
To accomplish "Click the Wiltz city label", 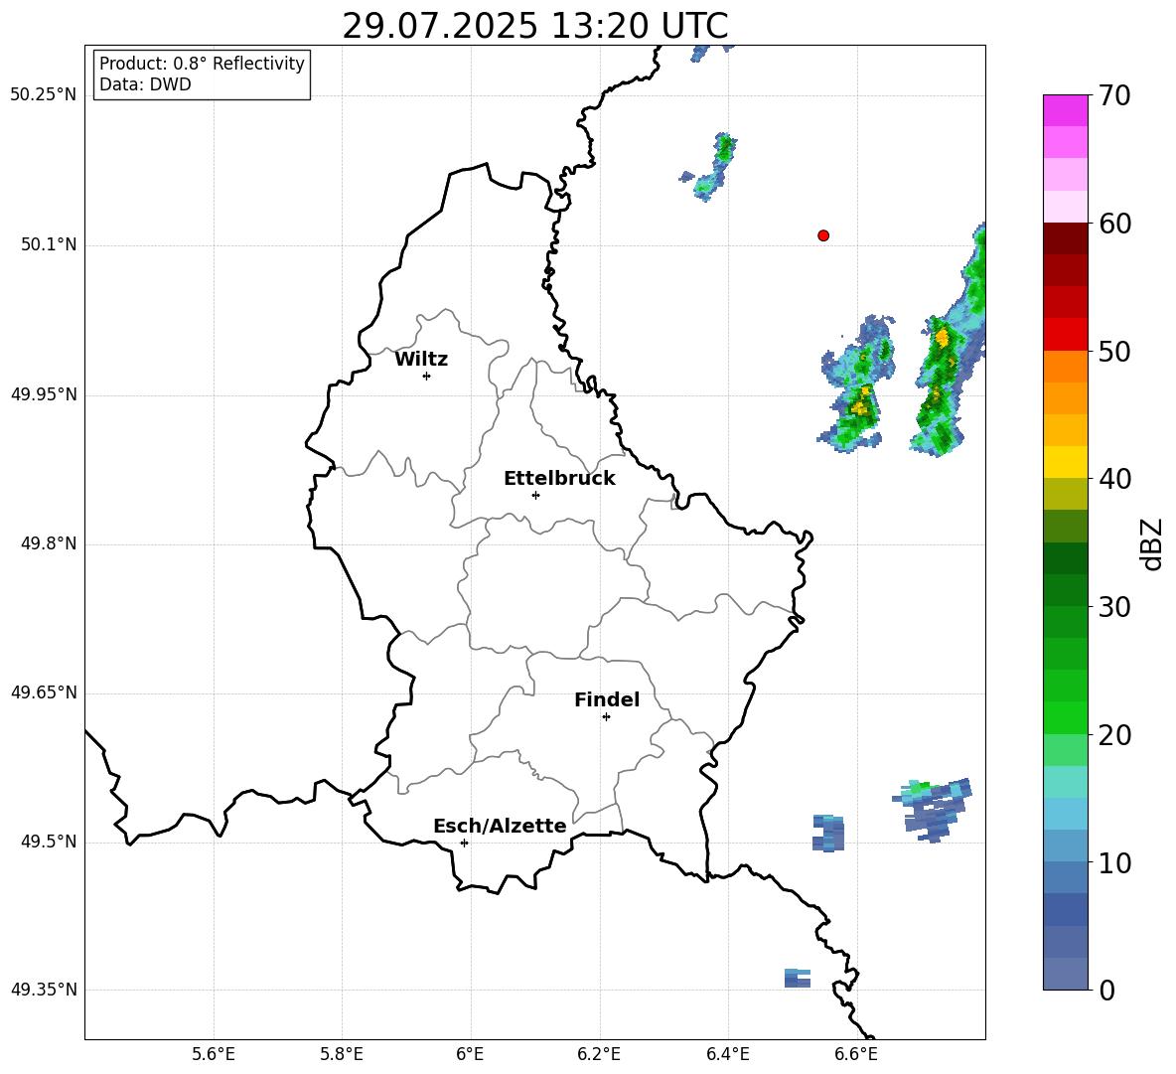I will point(421,360).
